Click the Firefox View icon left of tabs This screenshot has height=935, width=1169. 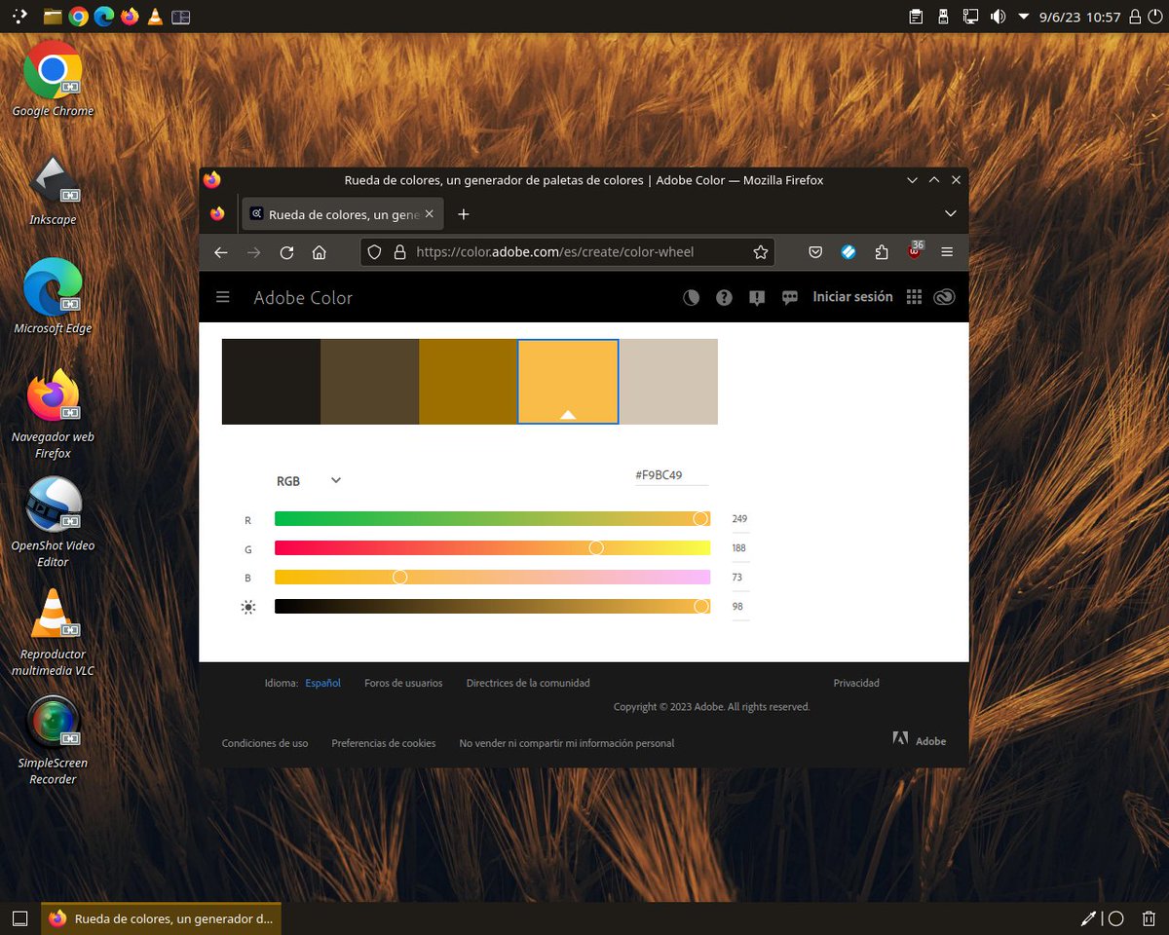pyautogui.click(x=217, y=213)
